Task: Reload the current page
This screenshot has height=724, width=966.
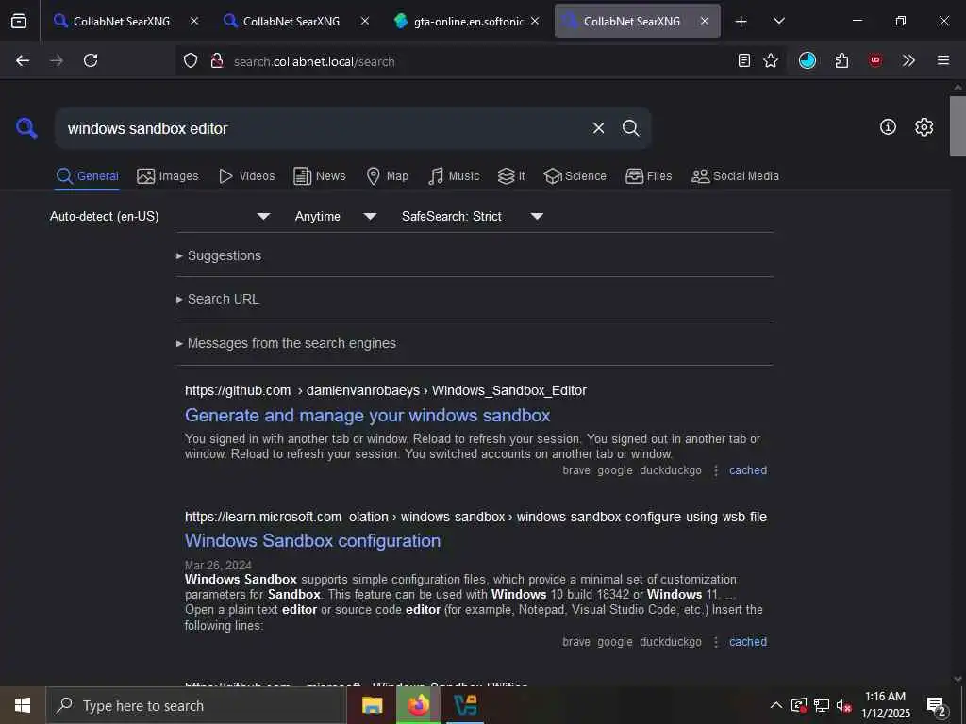Action: point(91,60)
